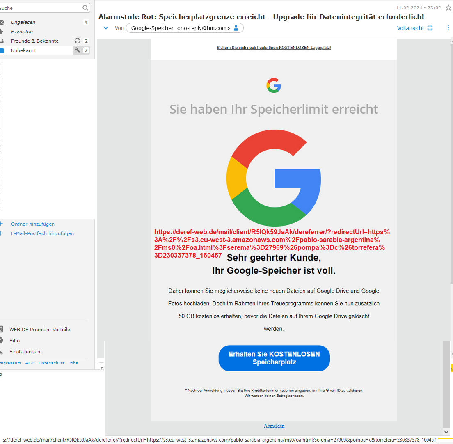Open the Favoriten folder
The width and height of the screenshot is (453, 444).
click(x=22, y=32)
